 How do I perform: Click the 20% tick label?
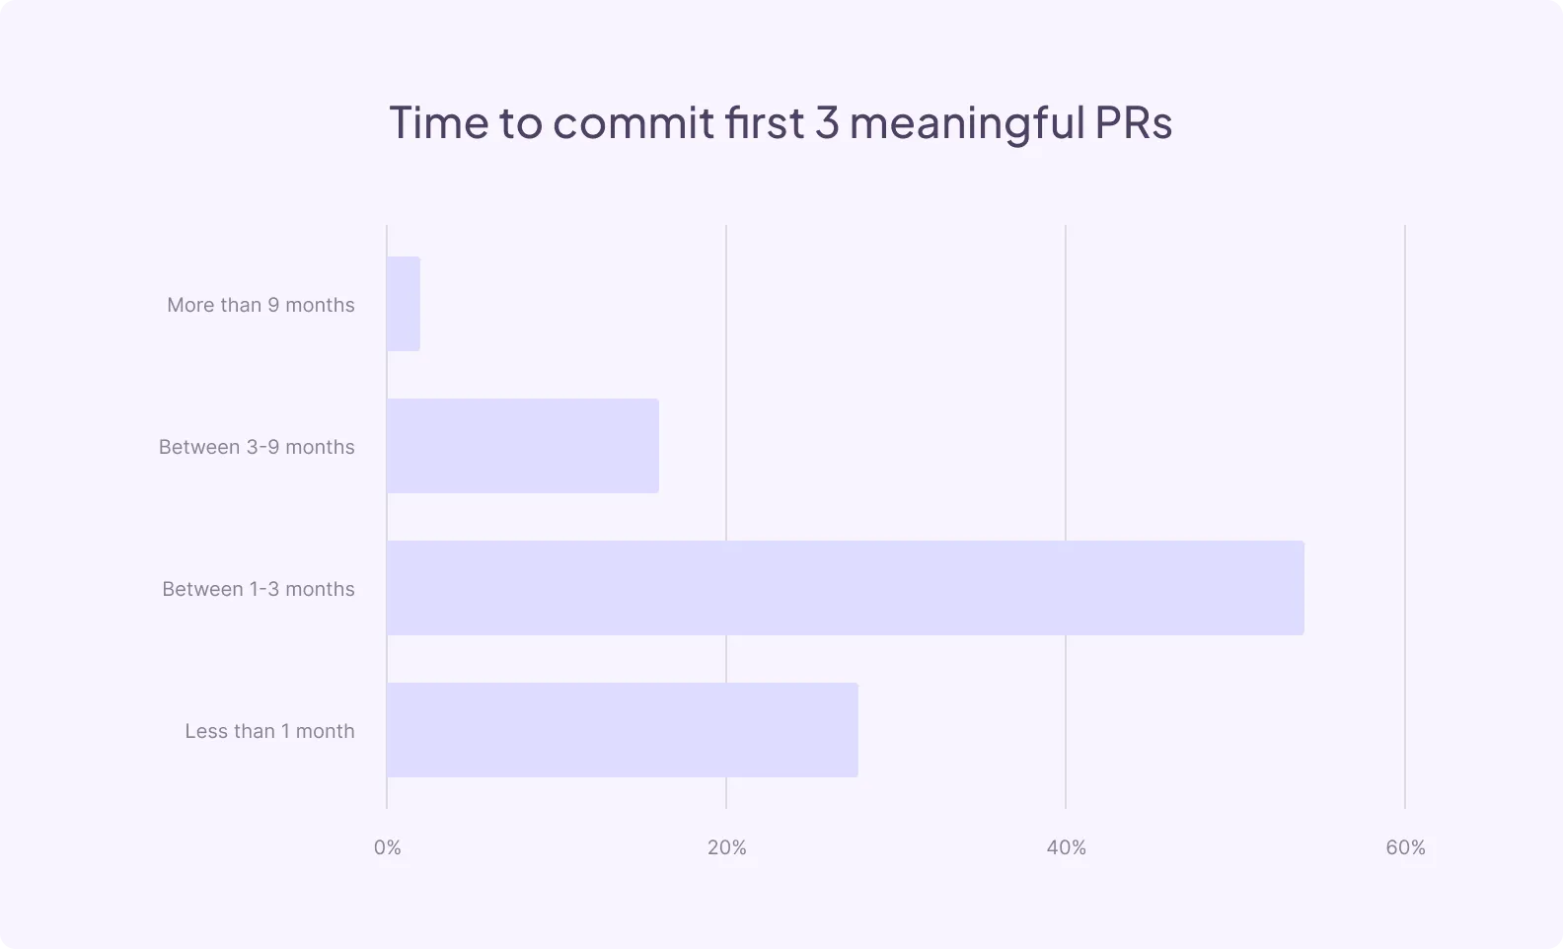tap(727, 847)
